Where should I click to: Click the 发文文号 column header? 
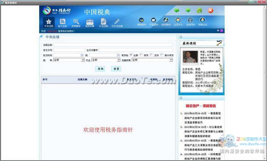click(x=132, y=79)
